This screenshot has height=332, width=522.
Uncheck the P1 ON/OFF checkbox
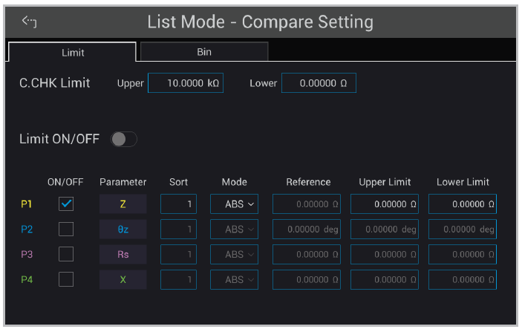click(x=66, y=204)
